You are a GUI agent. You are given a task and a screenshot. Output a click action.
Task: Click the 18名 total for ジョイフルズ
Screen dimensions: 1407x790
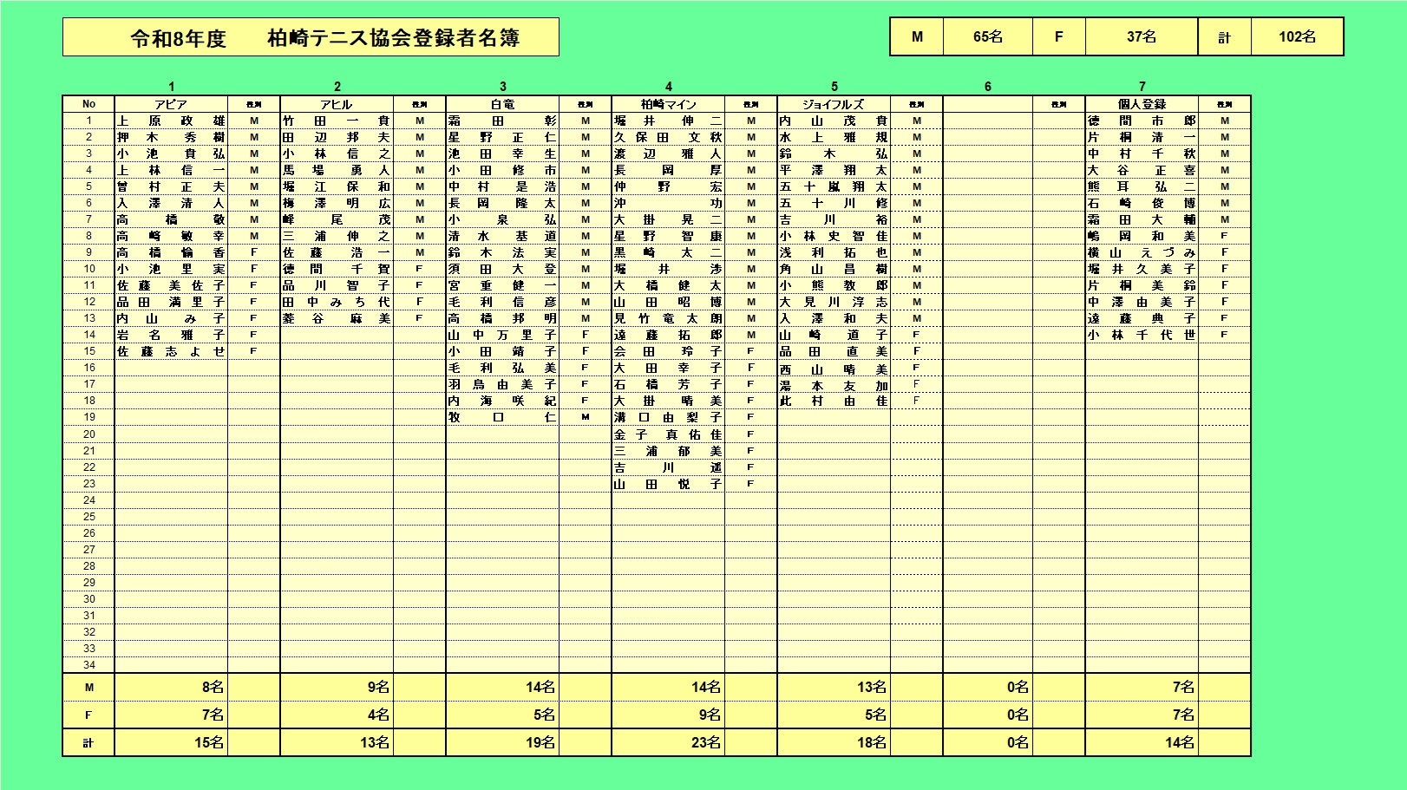point(834,742)
